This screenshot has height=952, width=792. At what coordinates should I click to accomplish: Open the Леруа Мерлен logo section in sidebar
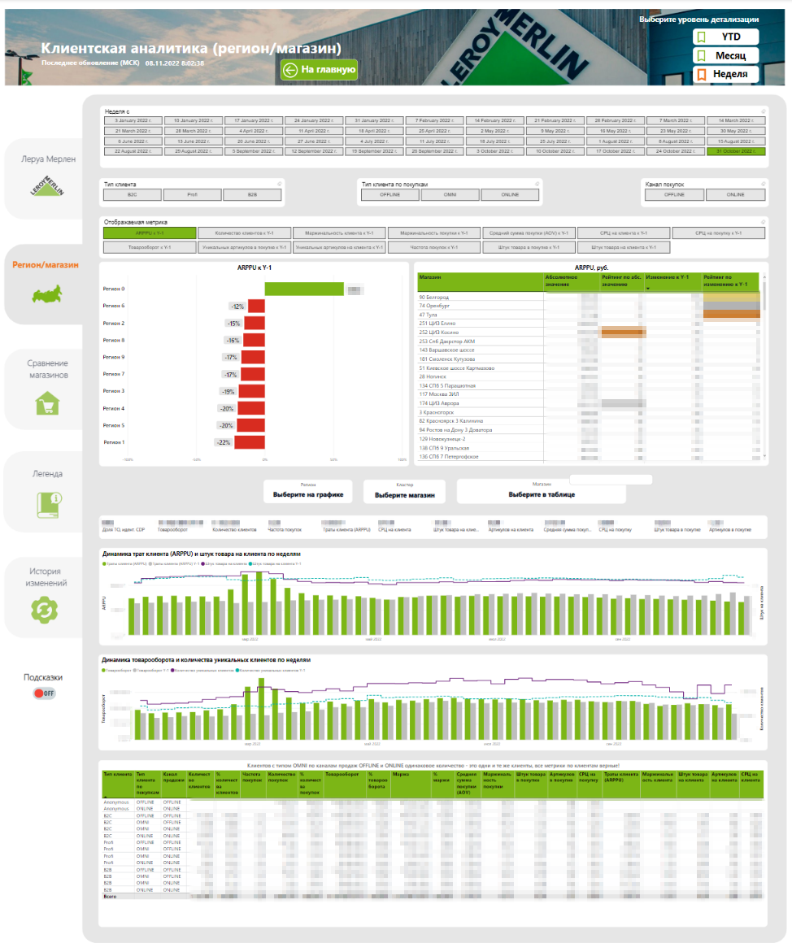coord(47,186)
